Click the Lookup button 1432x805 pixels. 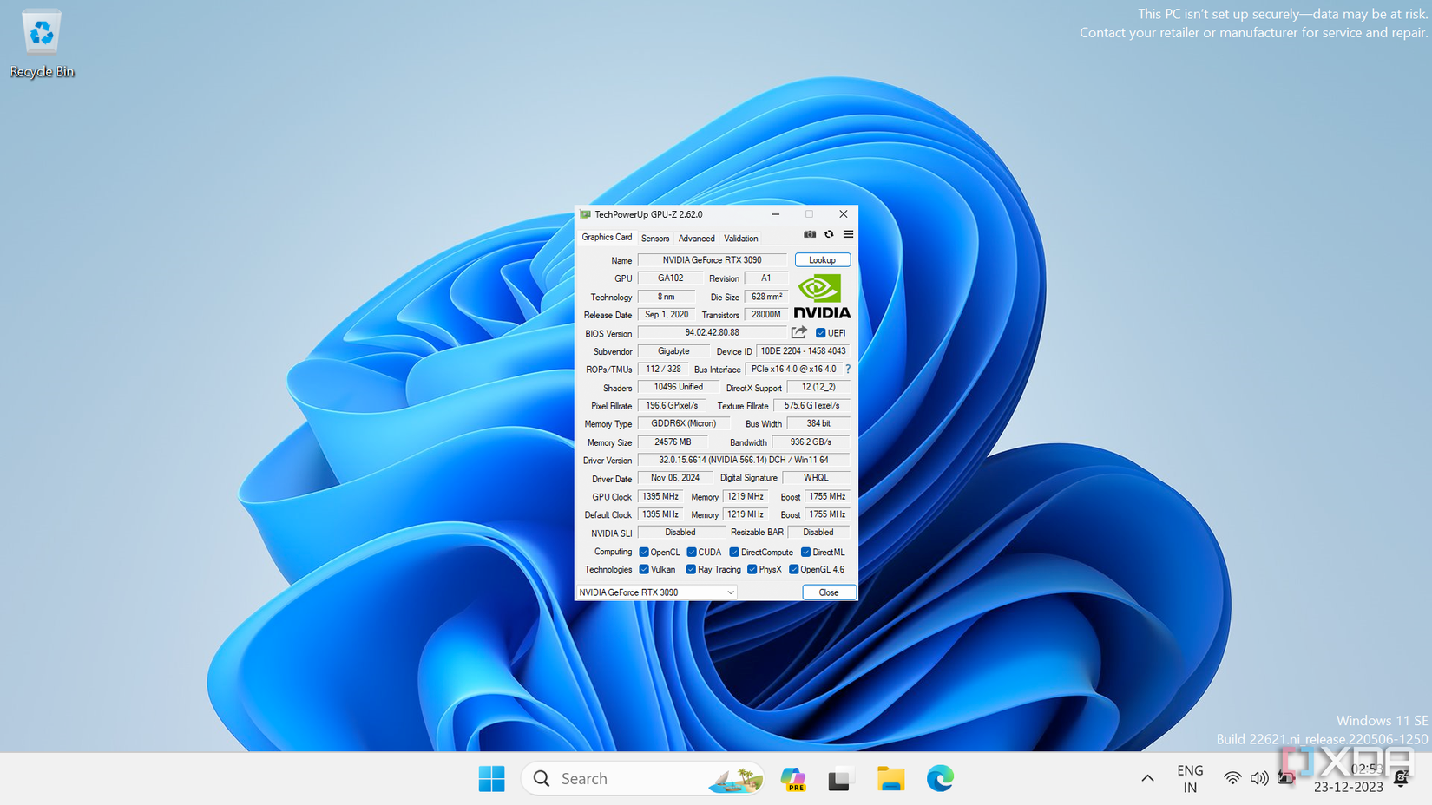click(822, 260)
